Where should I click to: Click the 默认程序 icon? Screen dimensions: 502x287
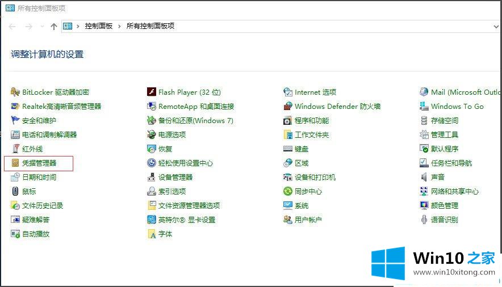(424, 149)
